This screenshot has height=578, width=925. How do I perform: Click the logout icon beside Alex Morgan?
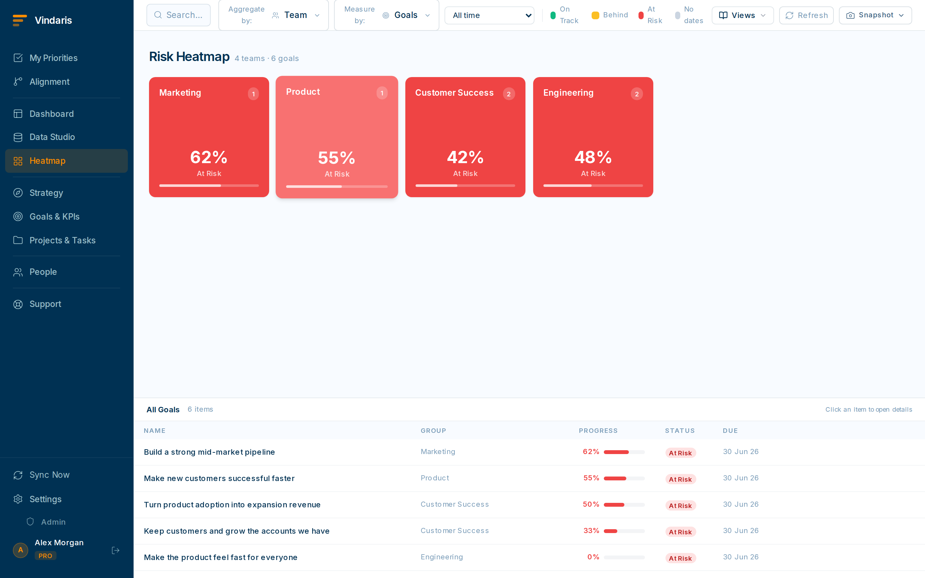click(x=115, y=550)
